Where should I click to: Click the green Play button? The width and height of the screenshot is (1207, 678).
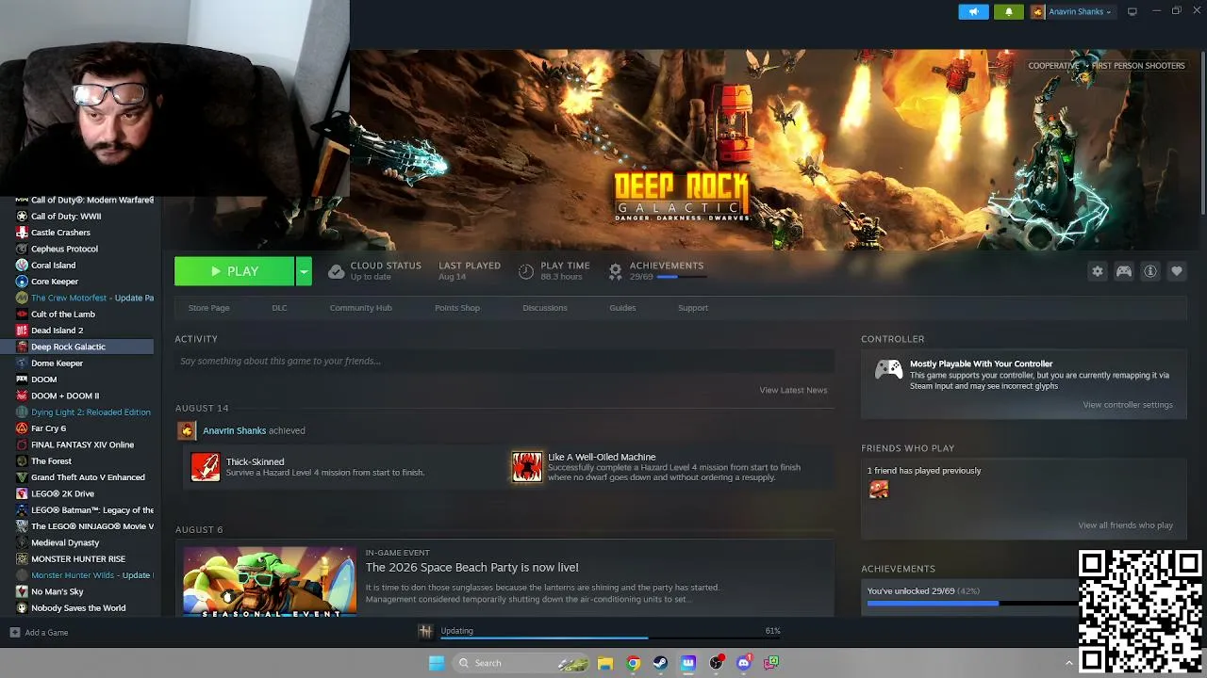click(235, 271)
